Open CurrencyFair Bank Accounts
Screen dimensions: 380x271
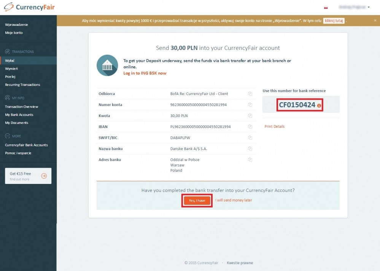pos(26,145)
